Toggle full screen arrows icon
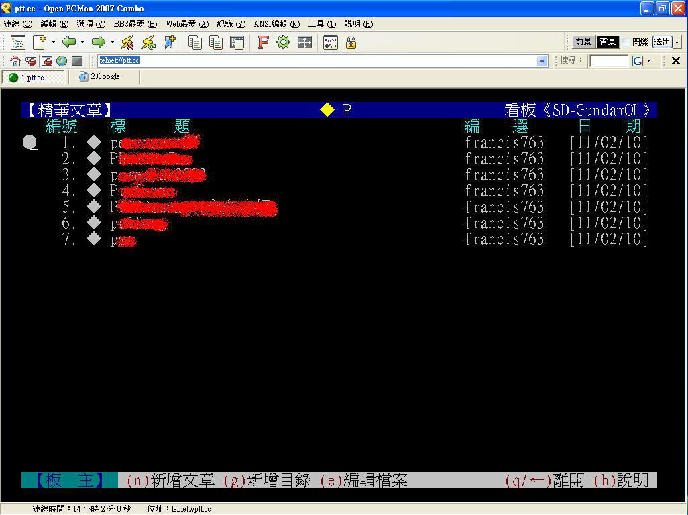This screenshot has width=688, height=515. 304,42
